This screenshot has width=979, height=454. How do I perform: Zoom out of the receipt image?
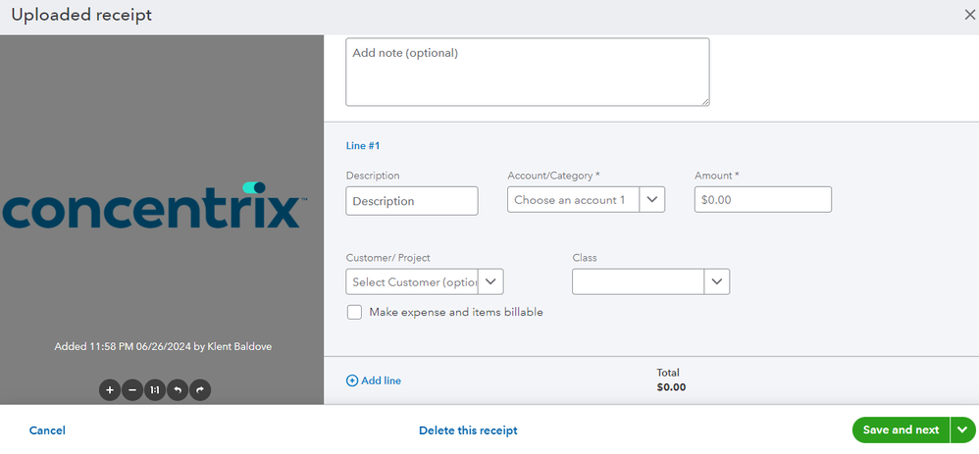[132, 390]
